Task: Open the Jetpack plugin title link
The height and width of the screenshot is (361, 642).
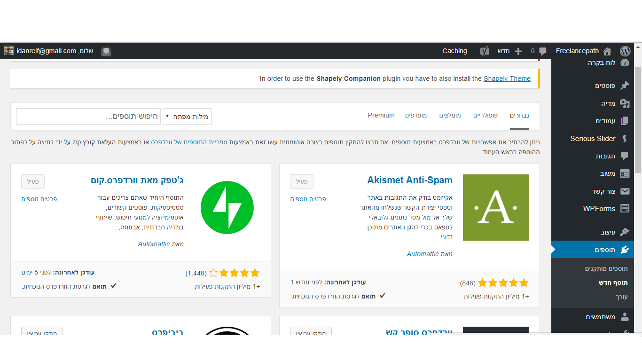Action: coord(137,180)
